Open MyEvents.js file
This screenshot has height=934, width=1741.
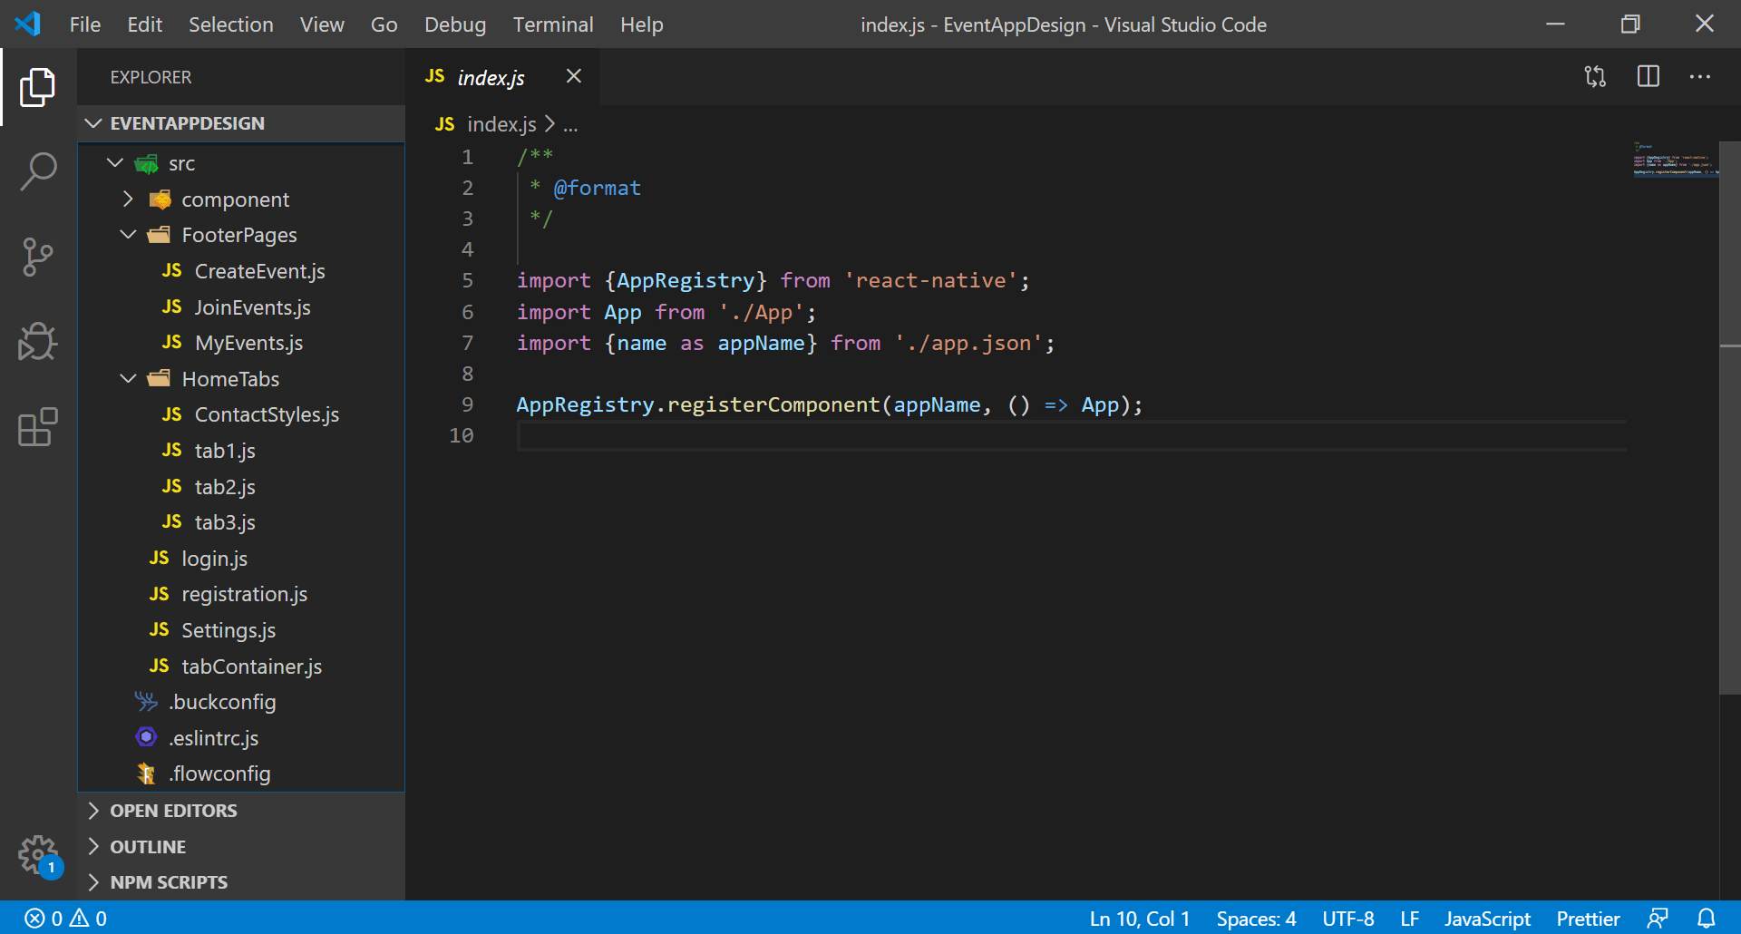point(241,343)
